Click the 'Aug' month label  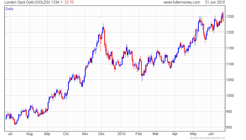click(30, 134)
